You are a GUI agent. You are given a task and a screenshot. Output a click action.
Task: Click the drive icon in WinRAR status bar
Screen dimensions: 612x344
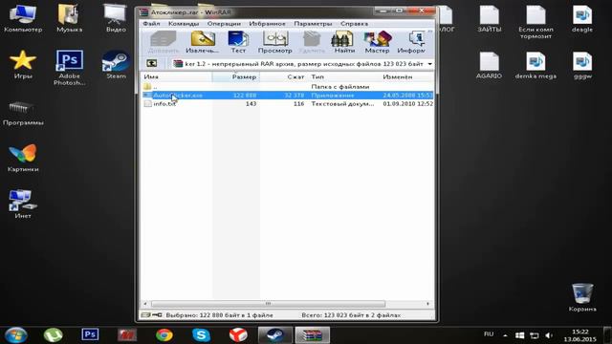point(146,314)
